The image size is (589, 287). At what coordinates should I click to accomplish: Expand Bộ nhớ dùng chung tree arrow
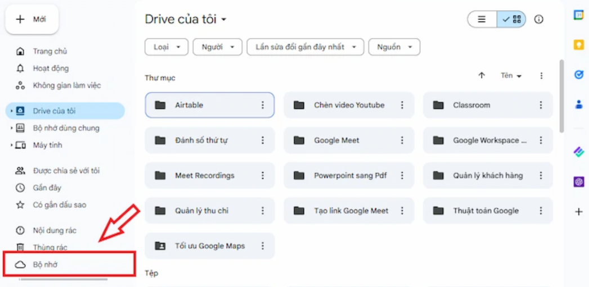coord(12,128)
